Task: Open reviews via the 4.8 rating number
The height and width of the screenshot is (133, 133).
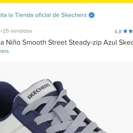Action: click(118, 32)
